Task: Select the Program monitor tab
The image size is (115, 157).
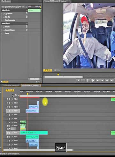Action: tap(57, 1)
